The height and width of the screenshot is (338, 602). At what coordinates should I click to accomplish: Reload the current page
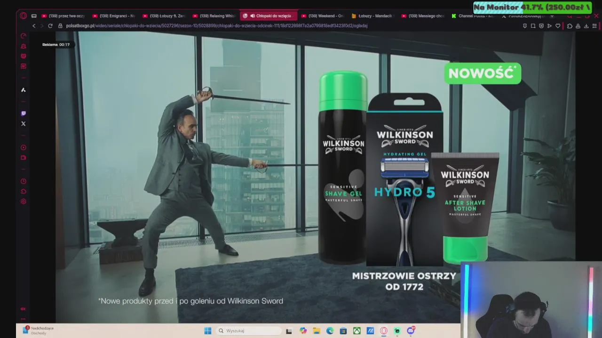tap(50, 26)
